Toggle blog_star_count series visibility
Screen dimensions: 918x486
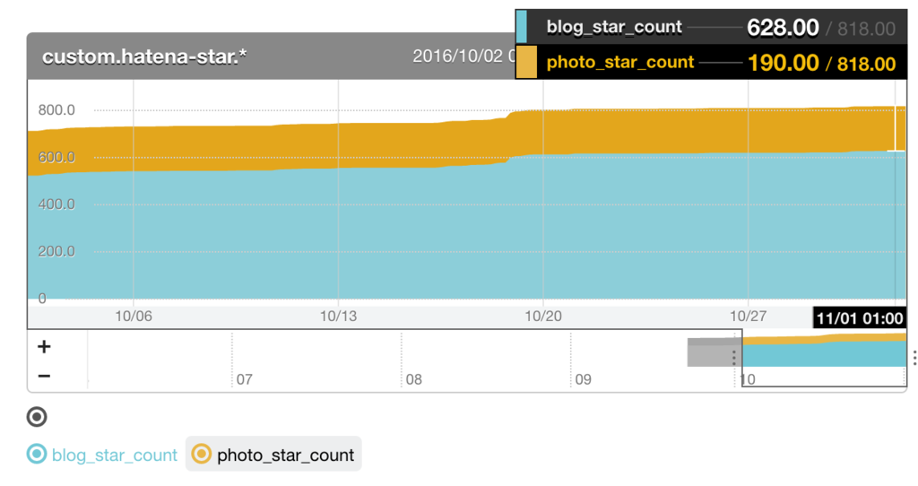[x=102, y=455]
